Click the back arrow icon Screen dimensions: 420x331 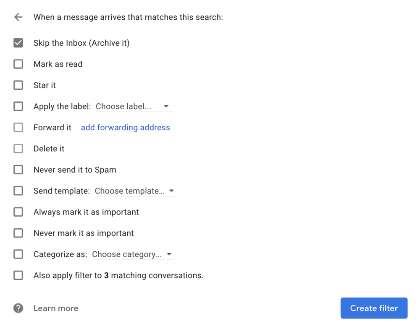coord(18,17)
